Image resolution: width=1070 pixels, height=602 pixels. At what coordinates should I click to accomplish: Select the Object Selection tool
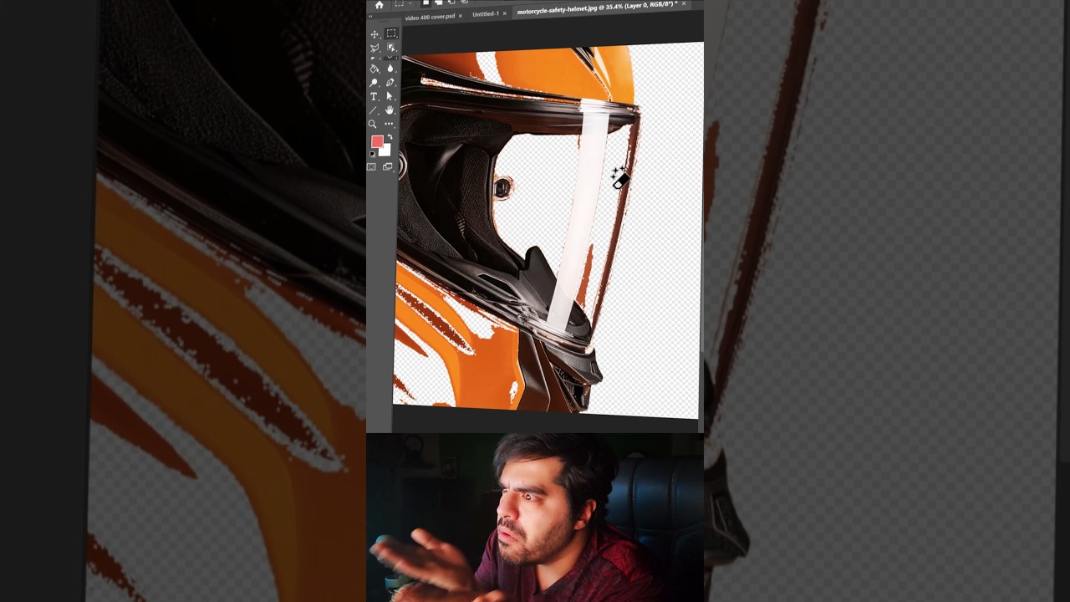391,48
